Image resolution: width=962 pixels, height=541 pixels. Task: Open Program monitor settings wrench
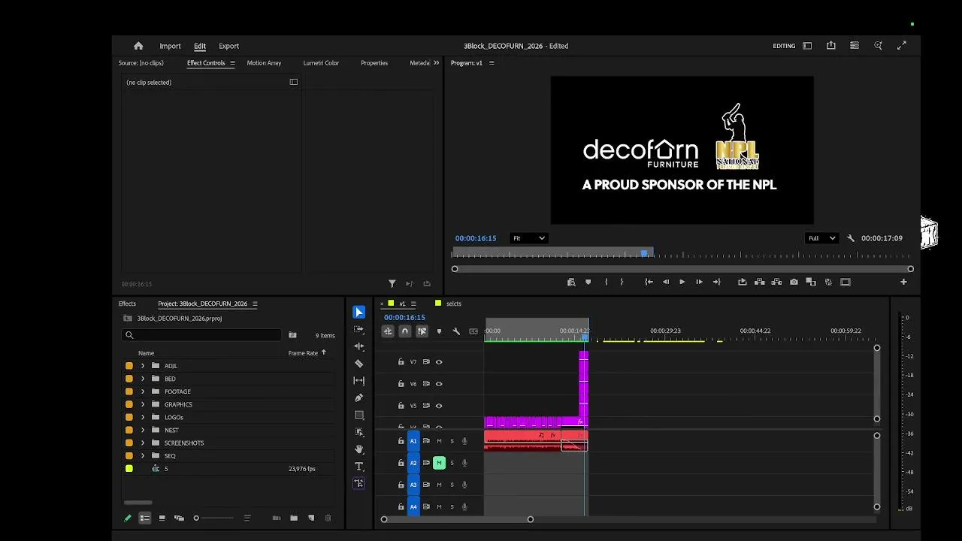click(851, 238)
